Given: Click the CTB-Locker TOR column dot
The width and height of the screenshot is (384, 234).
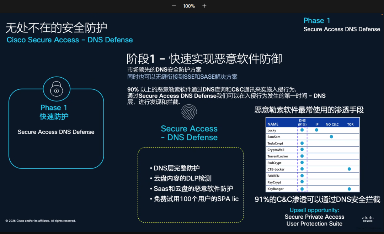Looking at the screenshot, I should click(x=349, y=169).
